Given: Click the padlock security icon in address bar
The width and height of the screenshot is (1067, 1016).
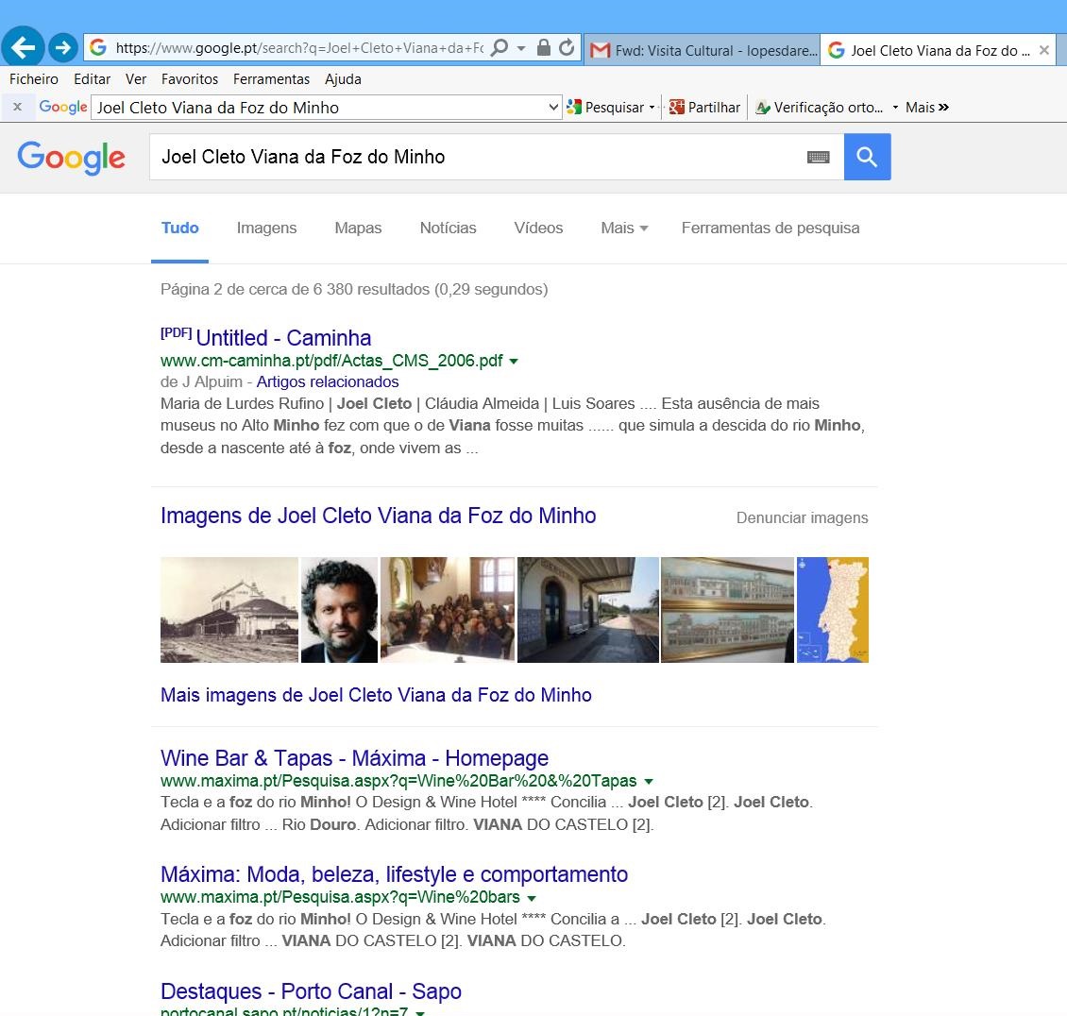Looking at the screenshot, I should 543,47.
